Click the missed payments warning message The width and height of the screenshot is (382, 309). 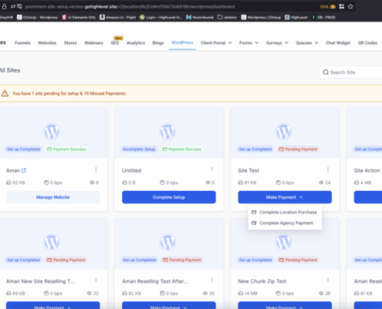point(69,93)
